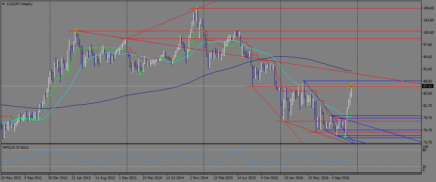Click the 106.60 price scale label

tap(429, 8)
